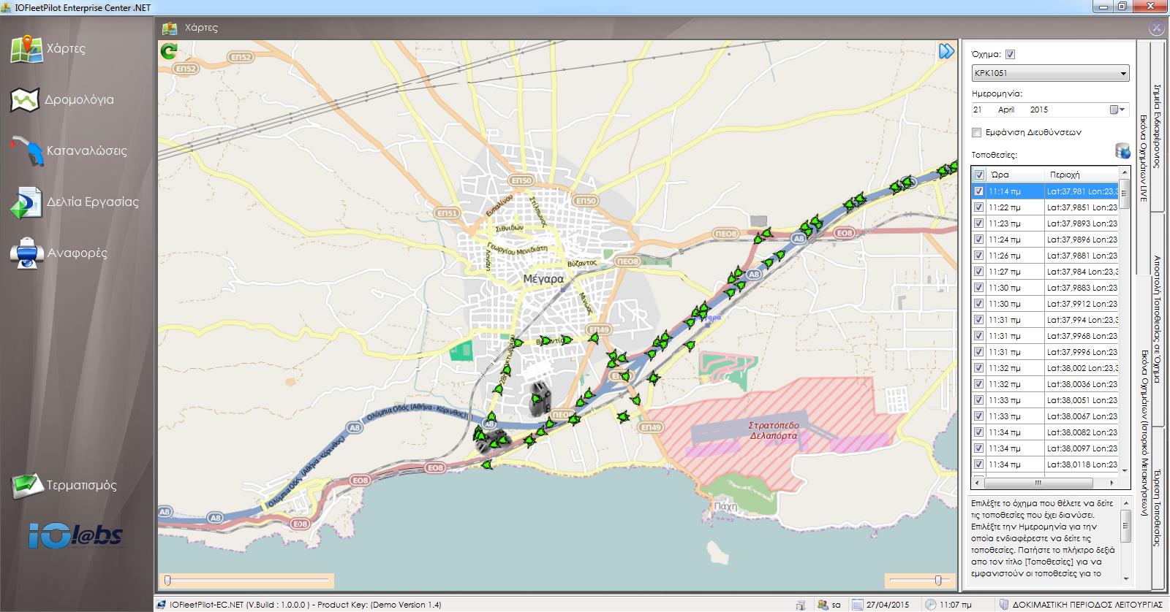Screen dimensions: 1170x612
Task: Switch to Σημεία Ενδιαφέροντος vertical tab
Action: [1158, 128]
